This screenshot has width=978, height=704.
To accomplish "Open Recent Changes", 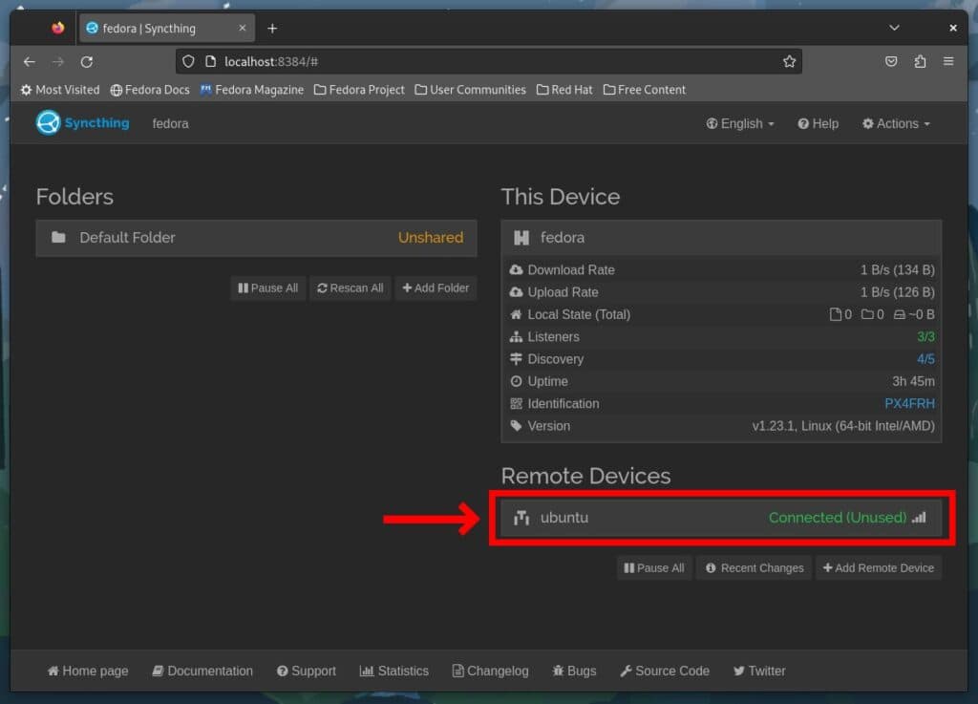I will pyautogui.click(x=755, y=568).
